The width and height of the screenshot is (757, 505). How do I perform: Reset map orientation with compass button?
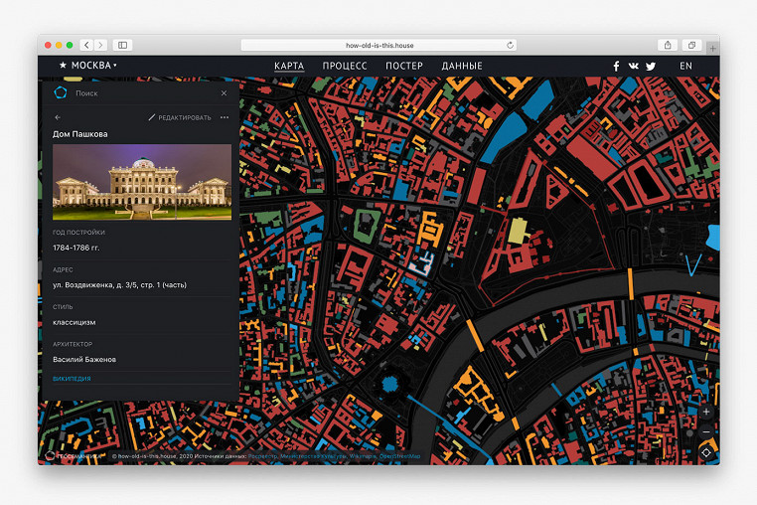[x=706, y=452]
